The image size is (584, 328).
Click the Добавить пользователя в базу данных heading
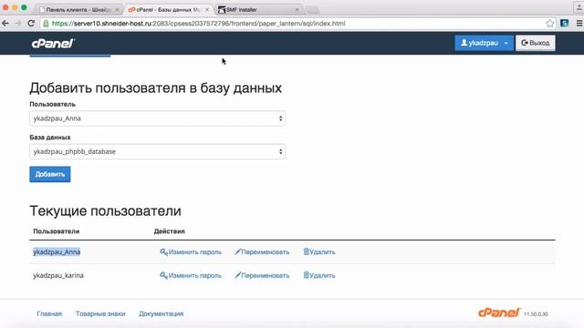tap(156, 88)
